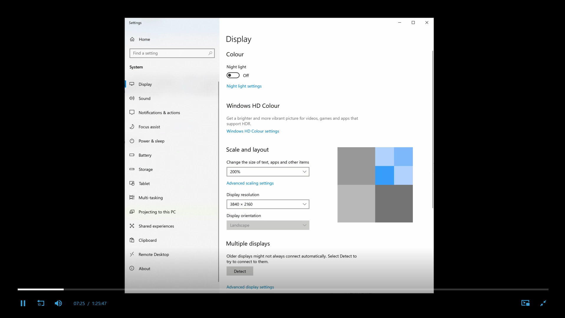Click the Display monitor icon
Screen dimensions: 565x318
(132, 84)
